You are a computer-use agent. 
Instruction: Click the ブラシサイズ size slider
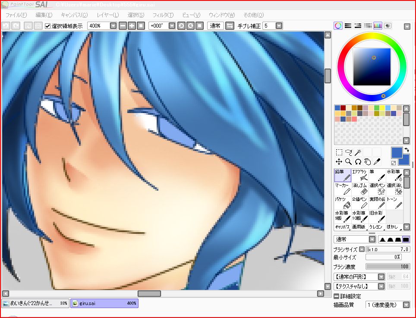point(388,249)
